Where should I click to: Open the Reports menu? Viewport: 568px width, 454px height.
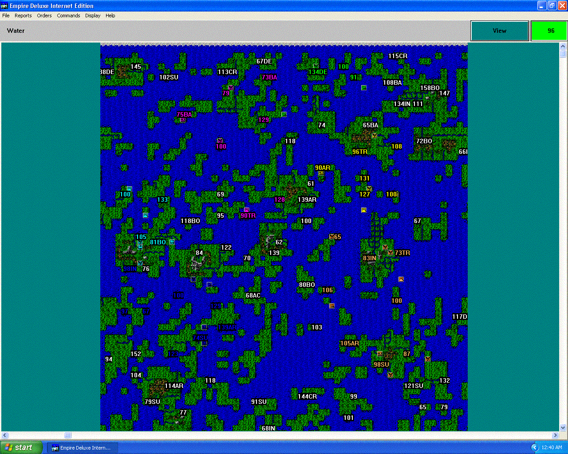pos(23,16)
